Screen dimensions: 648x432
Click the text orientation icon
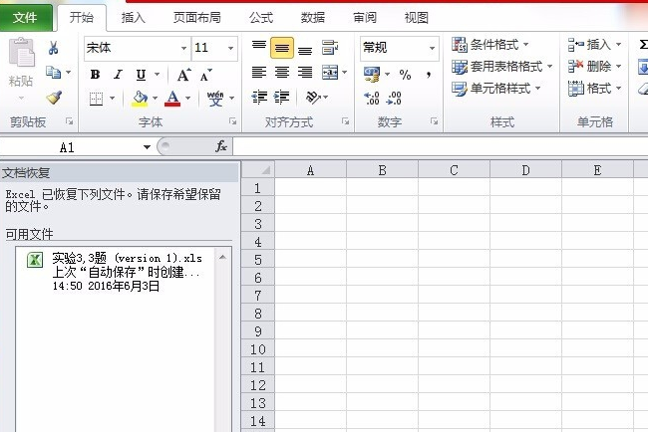pos(313,97)
